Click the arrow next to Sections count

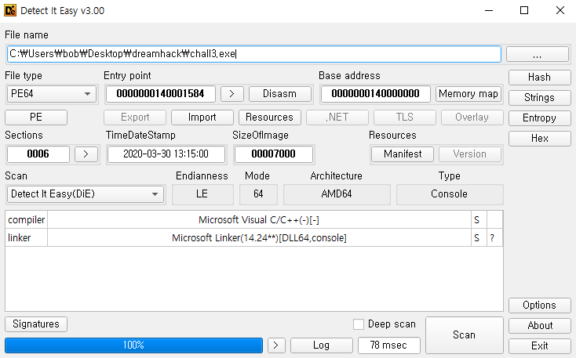tap(86, 154)
